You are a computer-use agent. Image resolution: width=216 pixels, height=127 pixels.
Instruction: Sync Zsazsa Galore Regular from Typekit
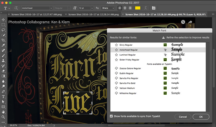(116, 68)
